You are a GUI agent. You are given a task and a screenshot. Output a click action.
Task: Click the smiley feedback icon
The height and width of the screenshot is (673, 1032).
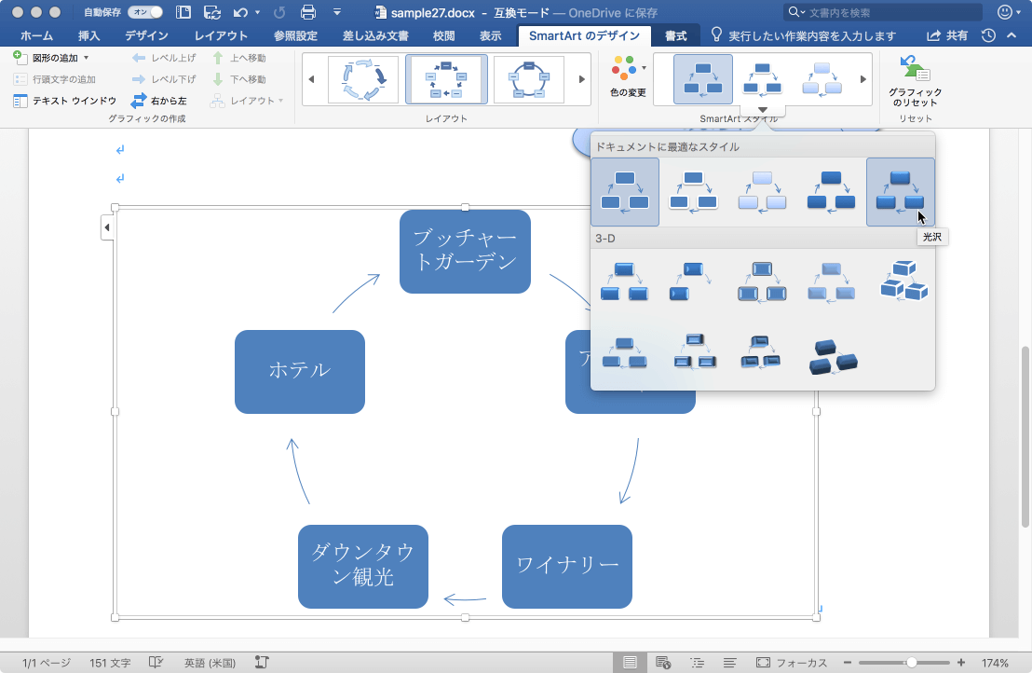1005,12
